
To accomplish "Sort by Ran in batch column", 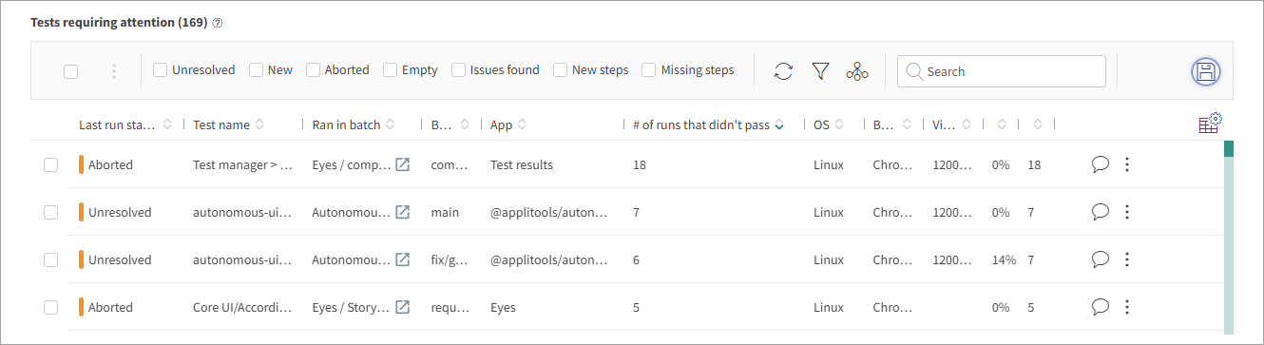I will [391, 125].
